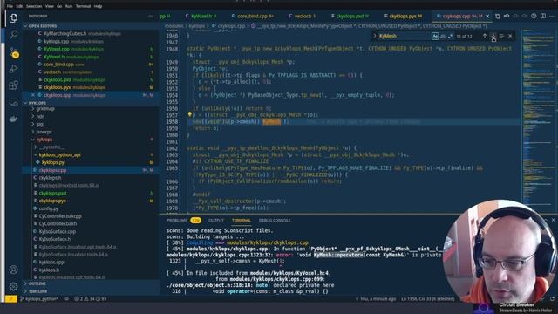The width and height of the screenshot is (558, 314).
Task: Open KyIsoSurface.cpp in the file tree
Action: 57,231
